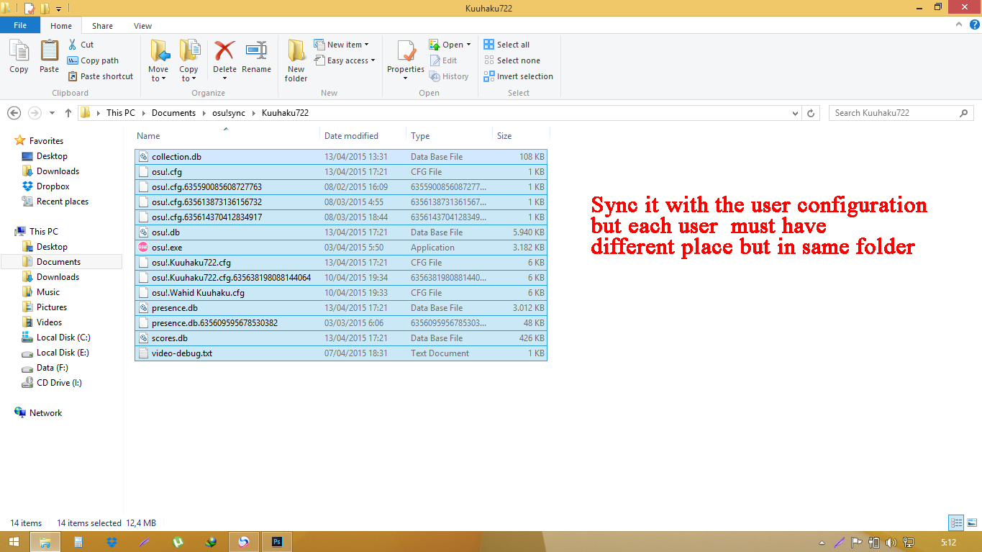Open the File menu
The height and width of the screenshot is (552, 982).
(x=20, y=25)
